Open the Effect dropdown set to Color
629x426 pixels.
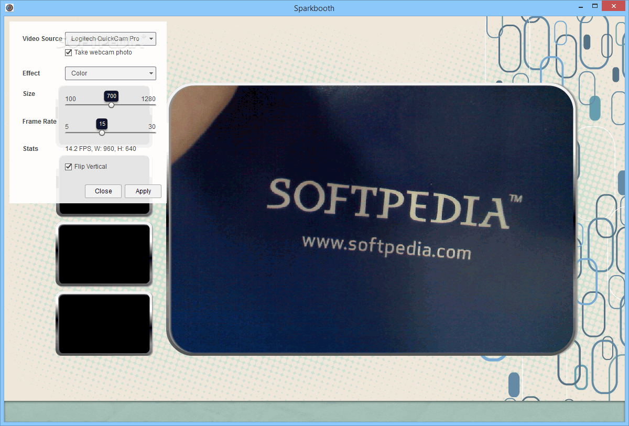110,73
